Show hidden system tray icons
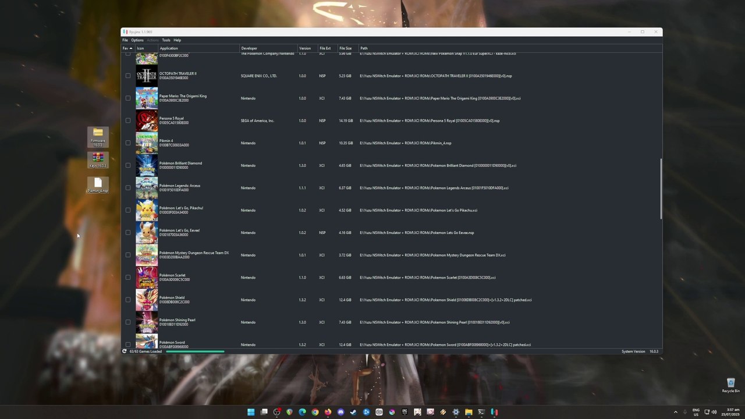The width and height of the screenshot is (745, 419). 676,412
